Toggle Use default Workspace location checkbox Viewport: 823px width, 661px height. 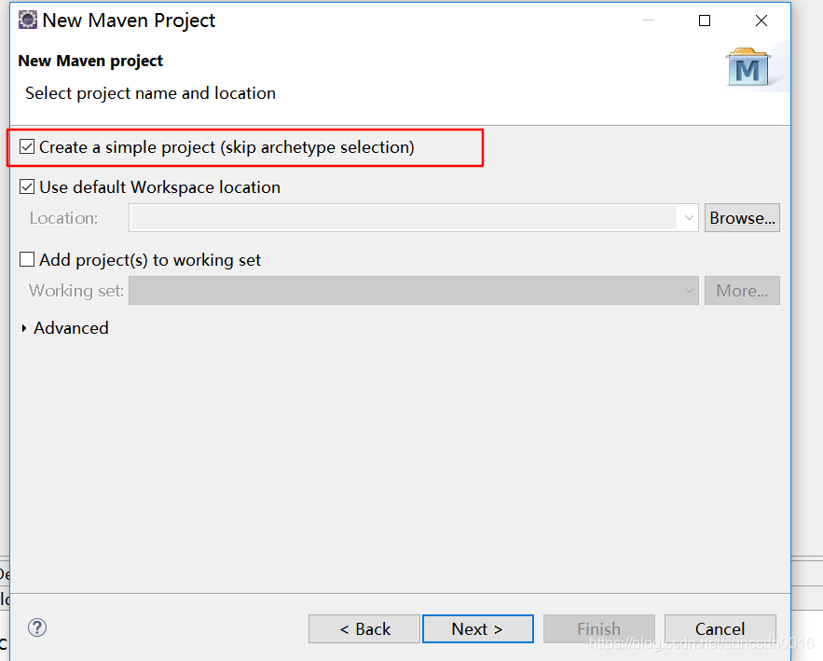click(x=27, y=186)
